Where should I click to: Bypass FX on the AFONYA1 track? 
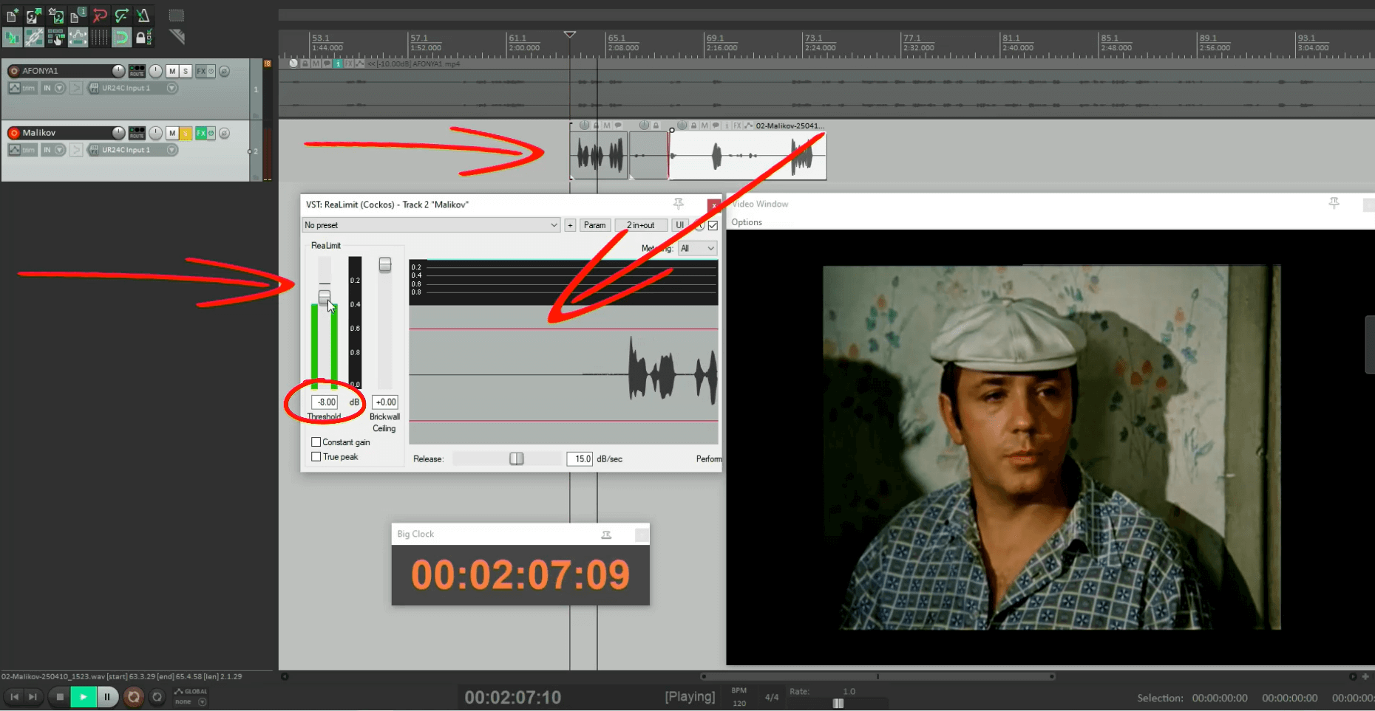point(211,71)
